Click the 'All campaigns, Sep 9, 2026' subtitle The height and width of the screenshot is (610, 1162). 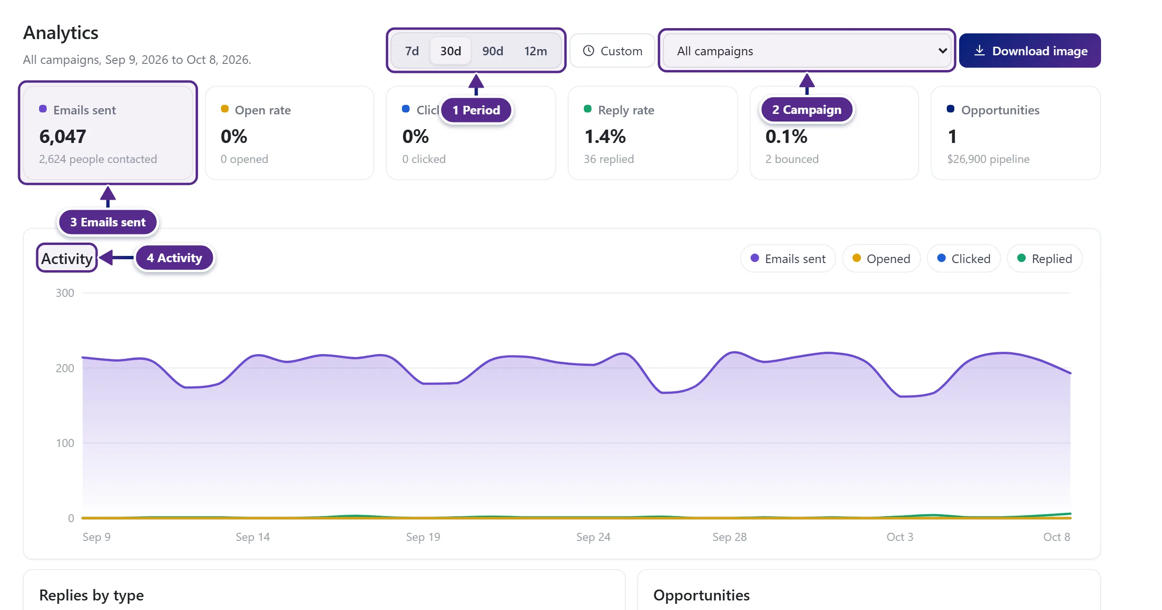coord(137,60)
